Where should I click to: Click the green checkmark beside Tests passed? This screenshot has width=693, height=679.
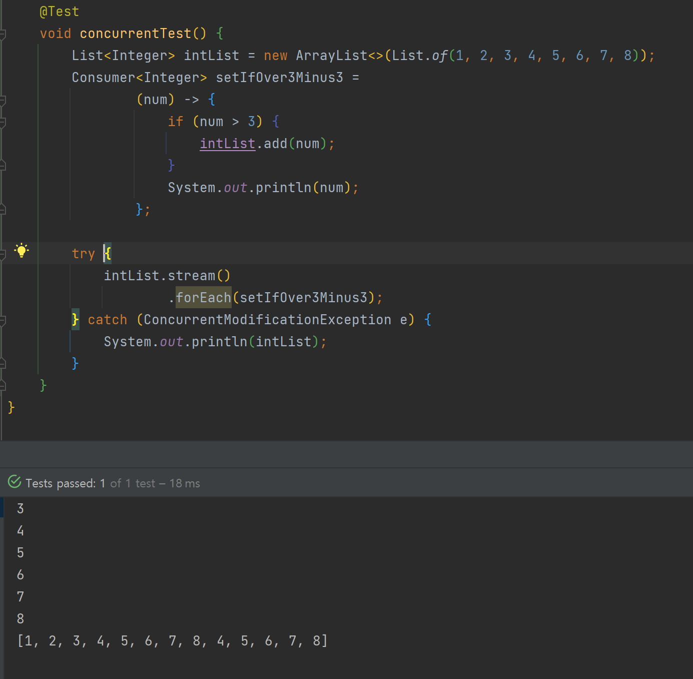(14, 482)
